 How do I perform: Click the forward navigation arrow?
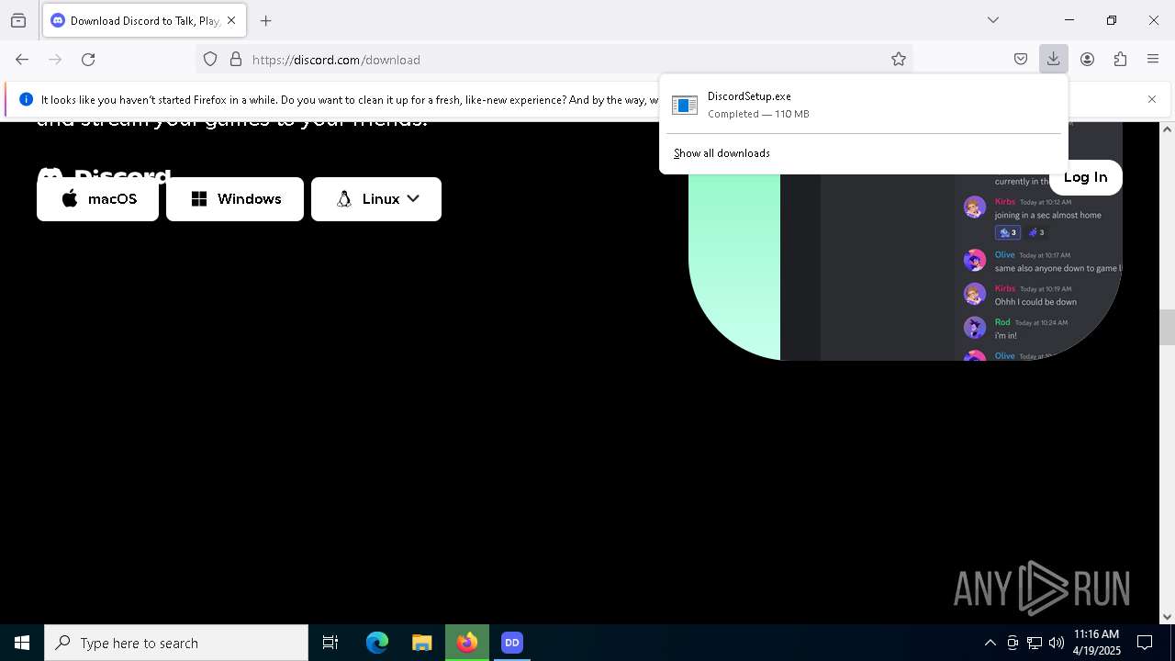(55, 60)
